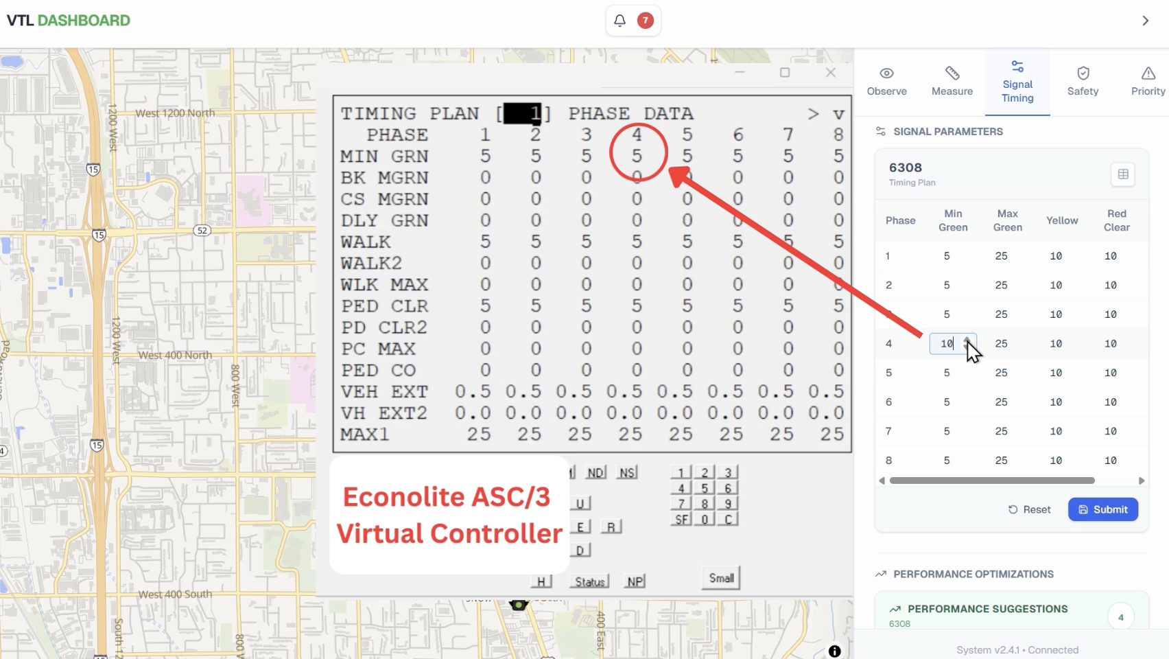Open the Priority tab

tap(1148, 82)
